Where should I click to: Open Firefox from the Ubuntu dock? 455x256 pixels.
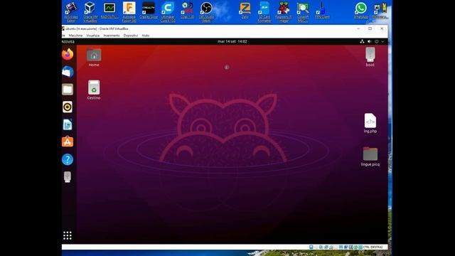[68, 54]
